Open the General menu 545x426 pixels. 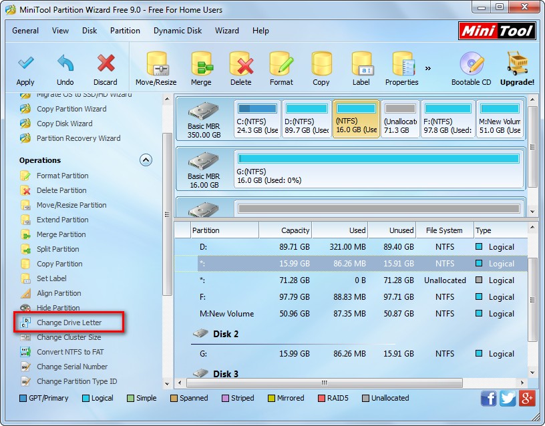click(x=25, y=31)
